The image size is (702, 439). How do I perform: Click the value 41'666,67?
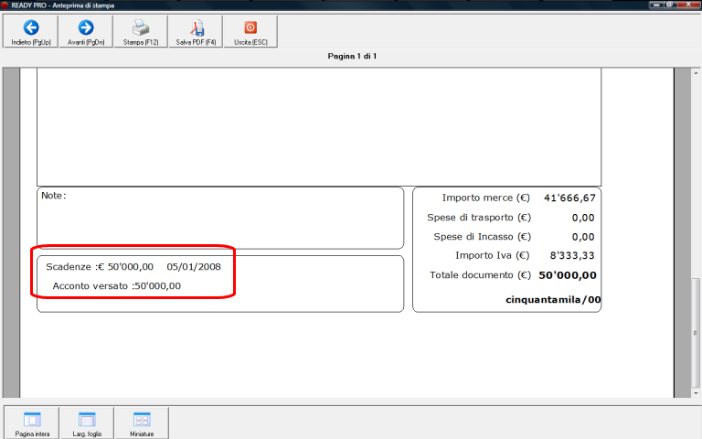(569, 198)
